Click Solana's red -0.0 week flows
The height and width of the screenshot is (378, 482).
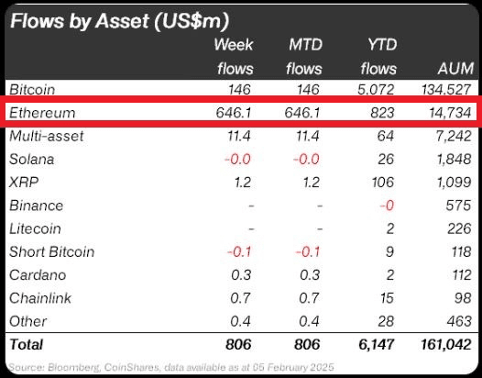(x=237, y=159)
